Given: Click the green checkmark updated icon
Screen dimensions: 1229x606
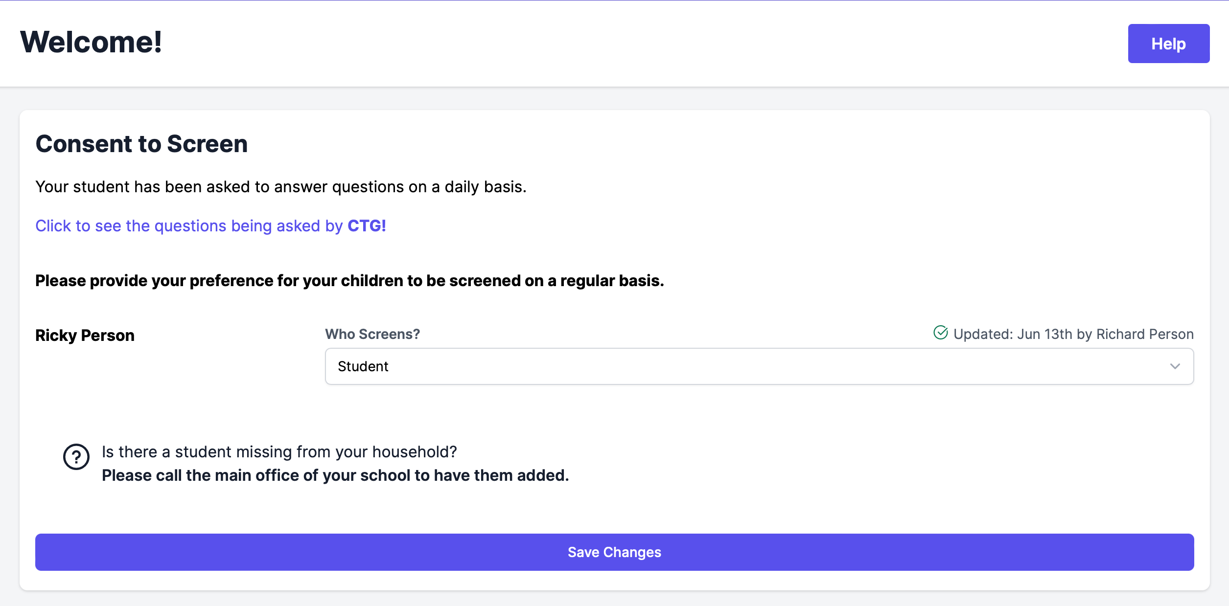Looking at the screenshot, I should pyautogui.click(x=940, y=333).
